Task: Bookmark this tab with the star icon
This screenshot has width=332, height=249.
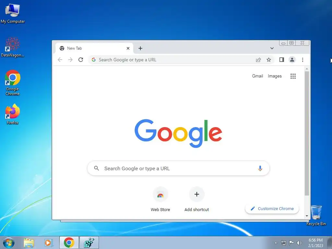Action: [269, 60]
